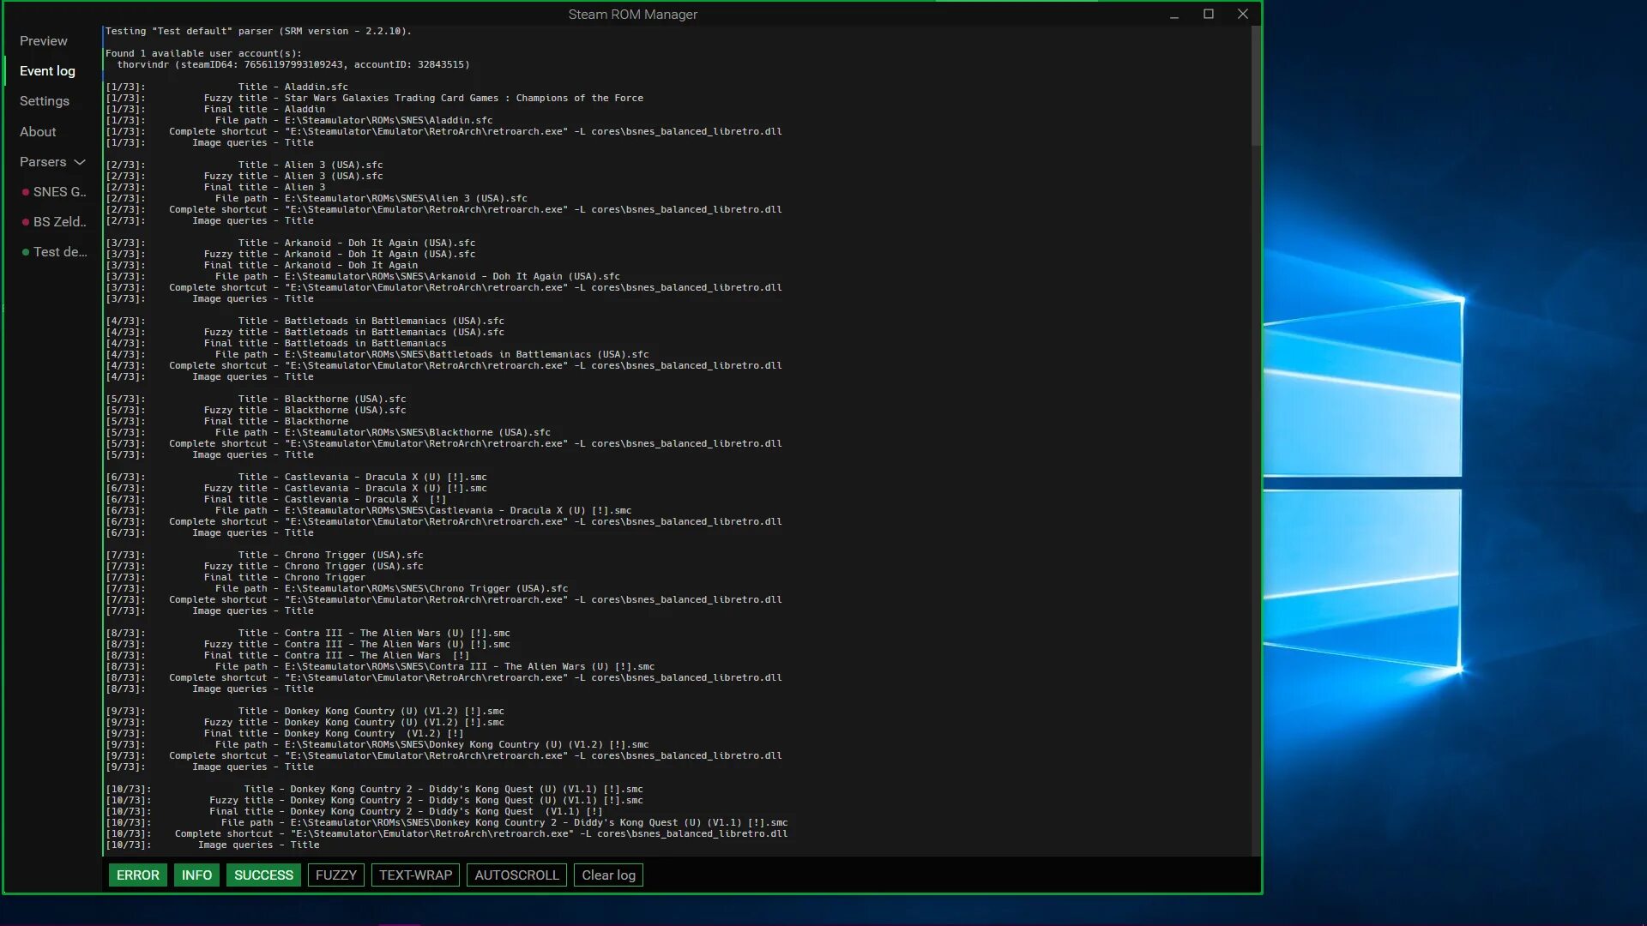Click the event log vertical scrollbar thumb
Image resolution: width=1647 pixels, height=926 pixels.
1256,86
